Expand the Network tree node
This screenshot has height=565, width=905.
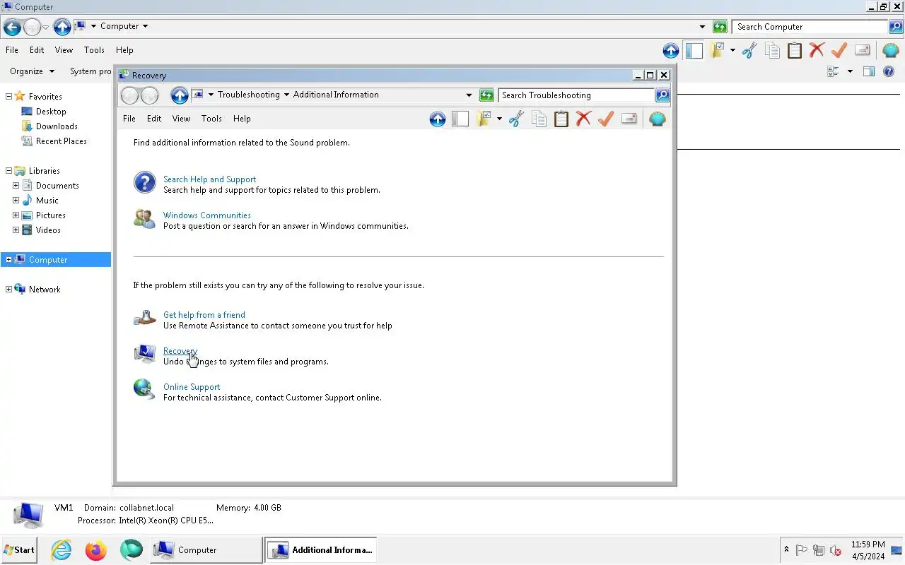click(8, 290)
